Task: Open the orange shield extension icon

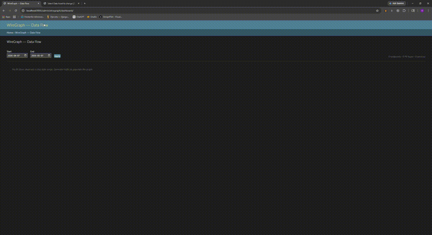Action: click(x=386, y=11)
